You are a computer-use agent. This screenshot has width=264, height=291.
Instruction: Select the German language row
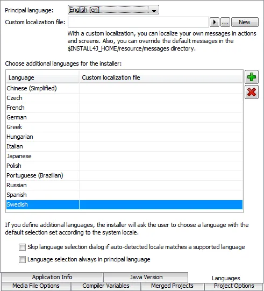click(x=124, y=117)
